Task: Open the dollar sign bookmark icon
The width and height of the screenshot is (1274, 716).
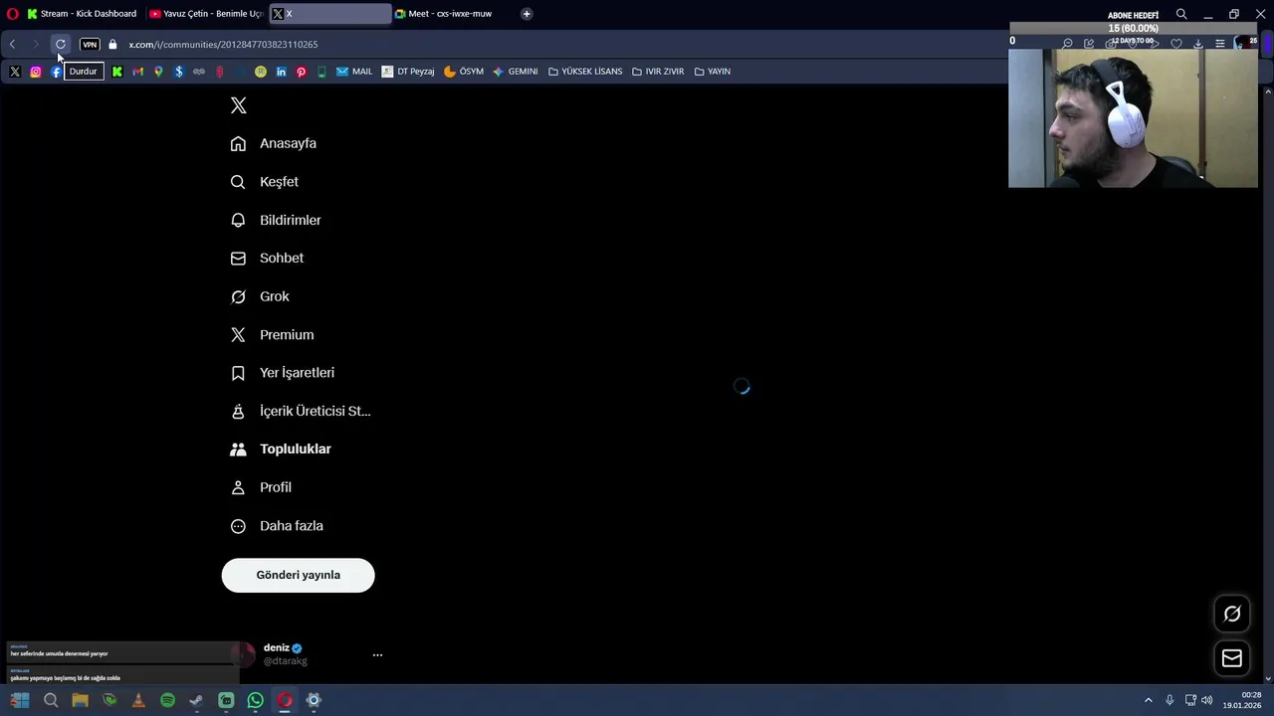Action: click(179, 72)
